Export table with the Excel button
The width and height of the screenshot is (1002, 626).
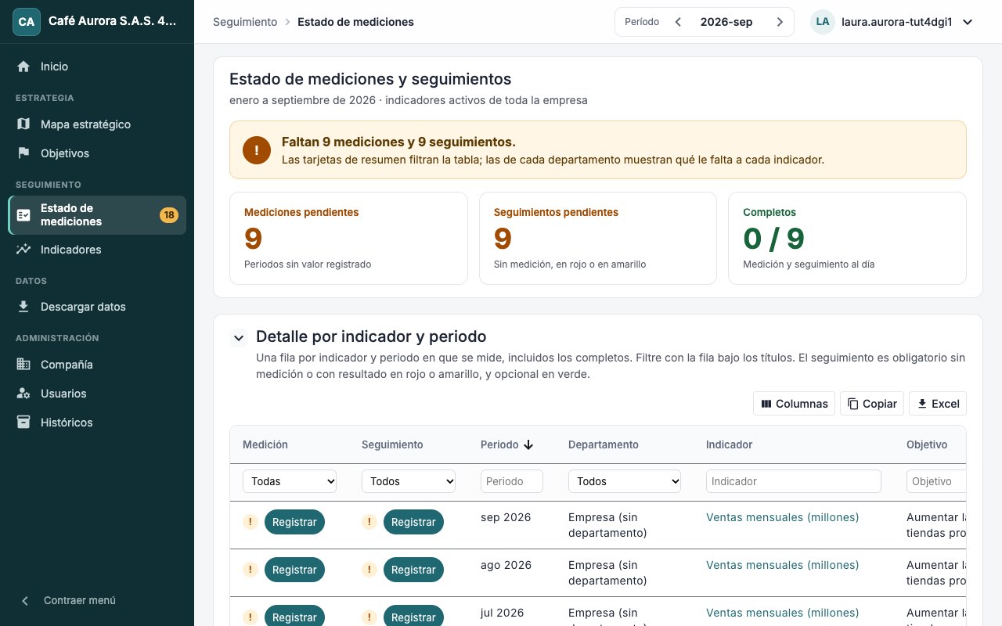[x=938, y=404]
